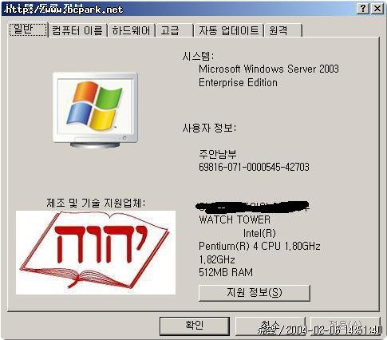387x340 pixels.
Task: Click the Microsoft Windows Server 2003 text
Action: (269, 69)
